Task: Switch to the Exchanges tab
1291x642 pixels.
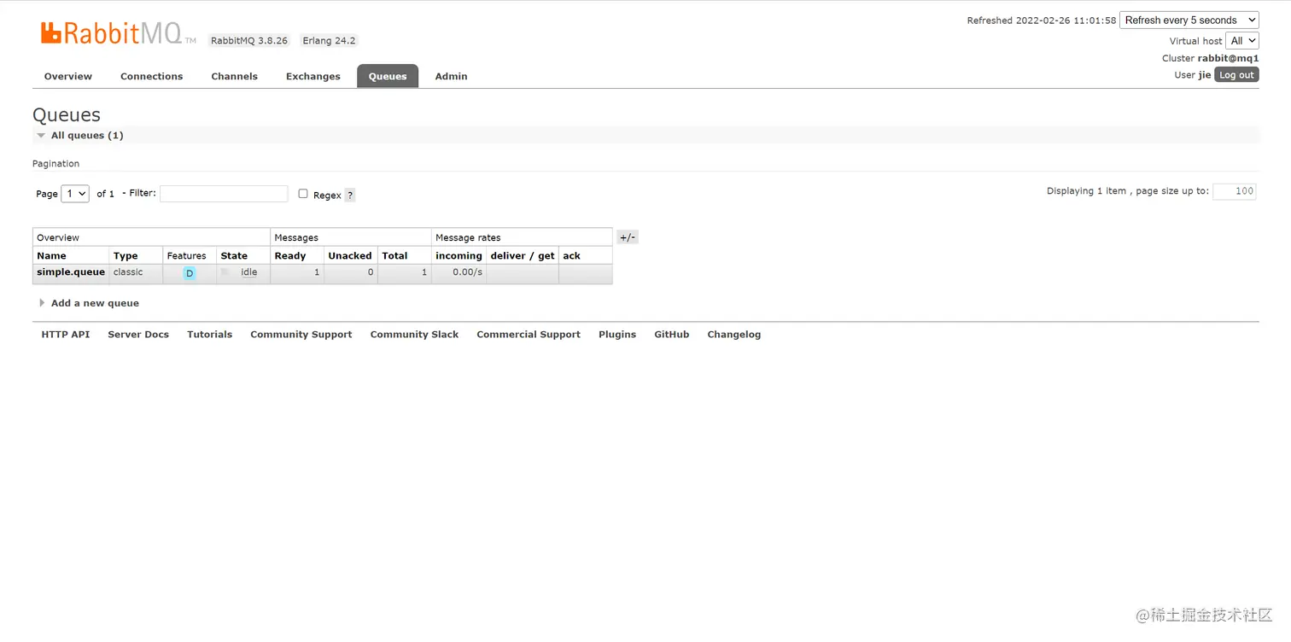Action: tap(313, 76)
